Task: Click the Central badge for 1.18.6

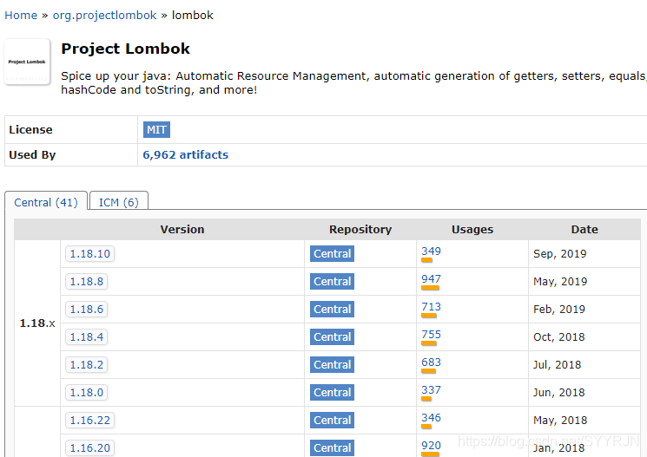Action: point(332,309)
